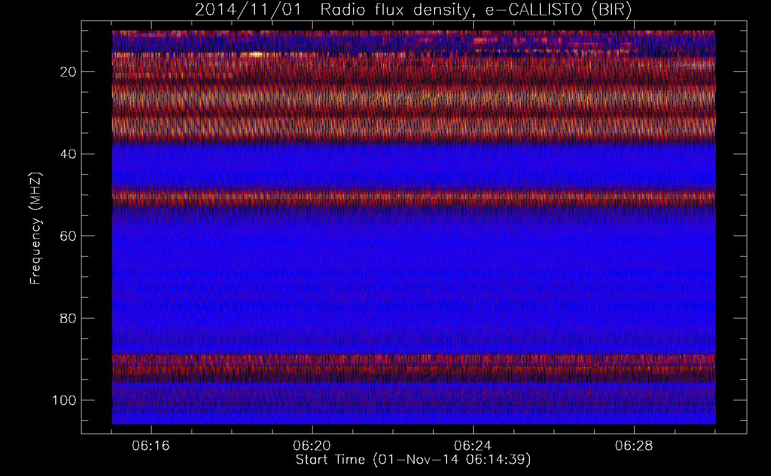
Task: Click the '06:16' time tick label
Action: pos(151,446)
